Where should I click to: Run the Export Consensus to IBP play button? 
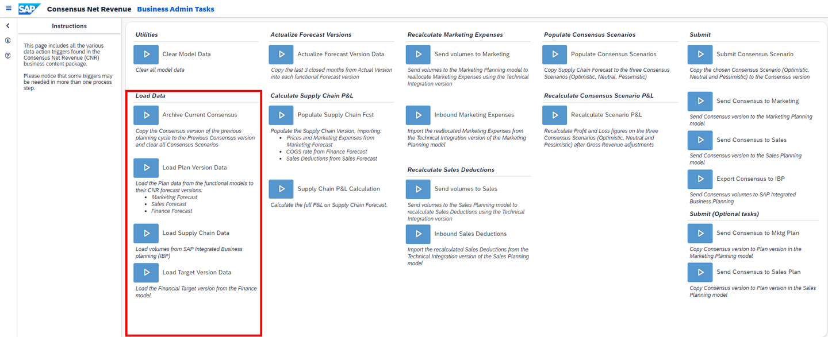[x=700, y=179]
